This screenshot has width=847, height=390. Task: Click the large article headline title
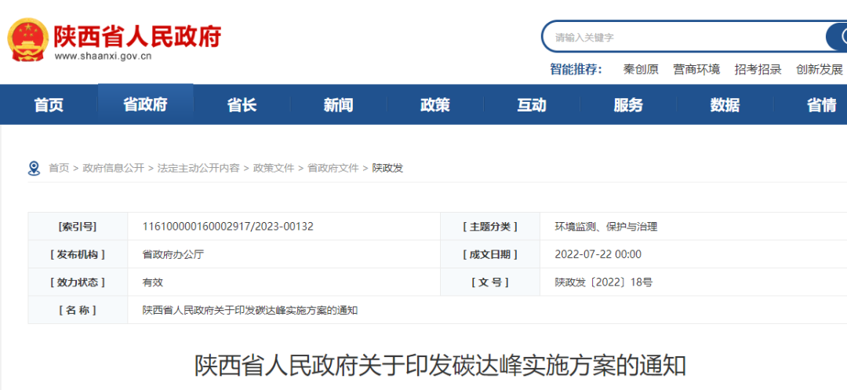click(x=441, y=366)
